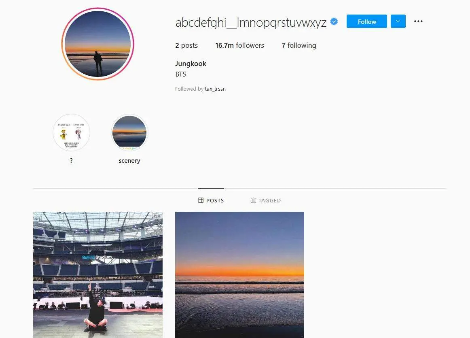The image size is (470, 338).
Task: Expand the suggested accounts dropdown arrow
Action: (398, 21)
